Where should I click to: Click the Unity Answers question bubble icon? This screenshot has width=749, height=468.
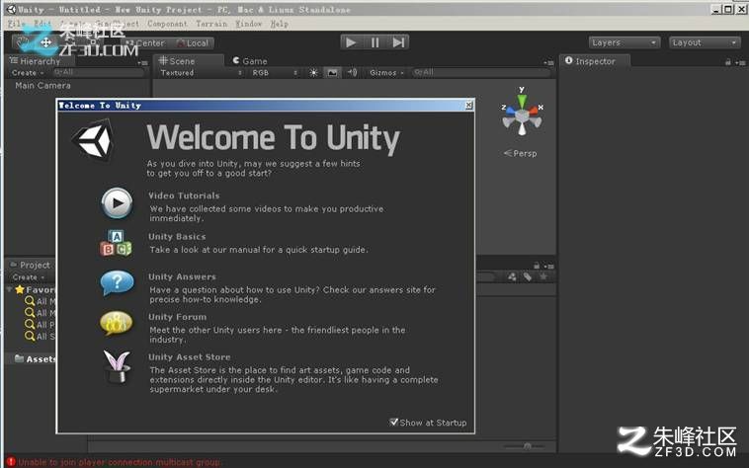click(117, 283)
